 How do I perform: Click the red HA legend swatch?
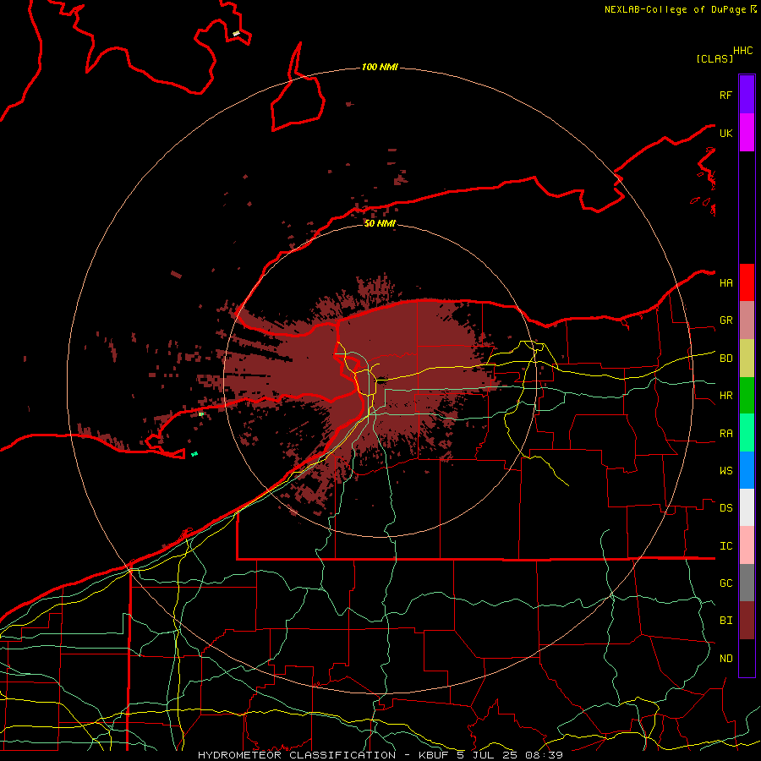click(x=747, y=282)
